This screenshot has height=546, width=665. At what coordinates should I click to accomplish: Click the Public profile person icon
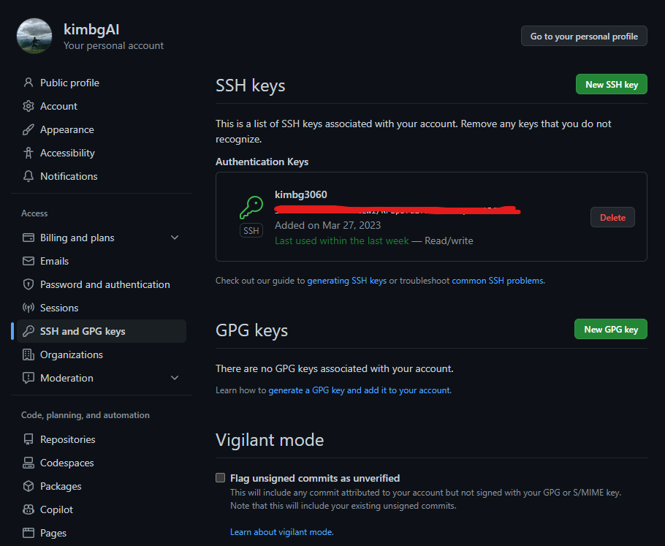[x=28, y=83]
